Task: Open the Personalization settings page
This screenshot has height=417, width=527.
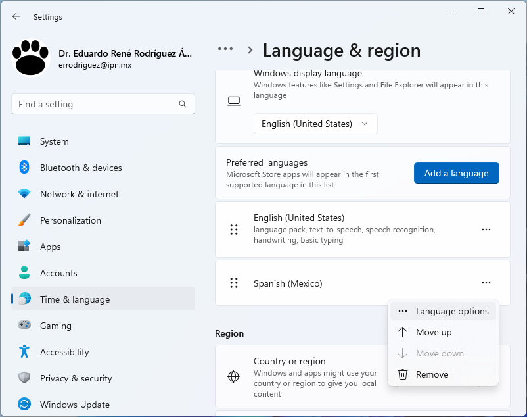Action: click(x=70, y=220)
